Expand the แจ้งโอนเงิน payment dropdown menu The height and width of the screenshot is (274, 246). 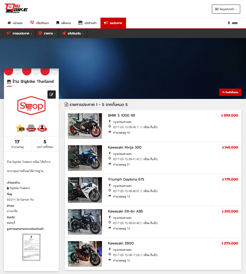(73, 33)
